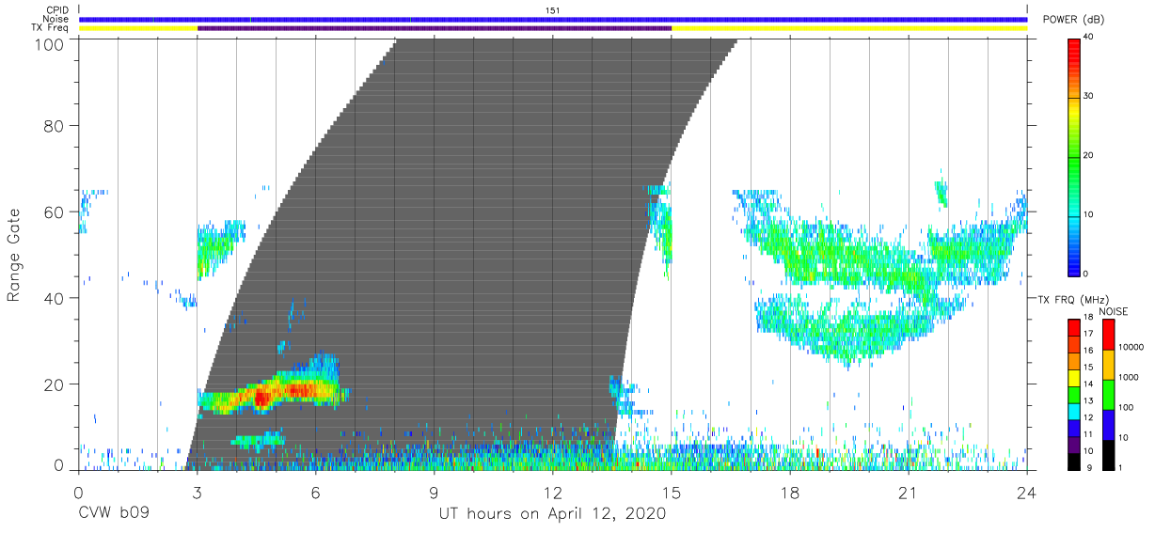Click the CPID value 151
This screenshot has height=533, width=1155.
tap(553, 9)
